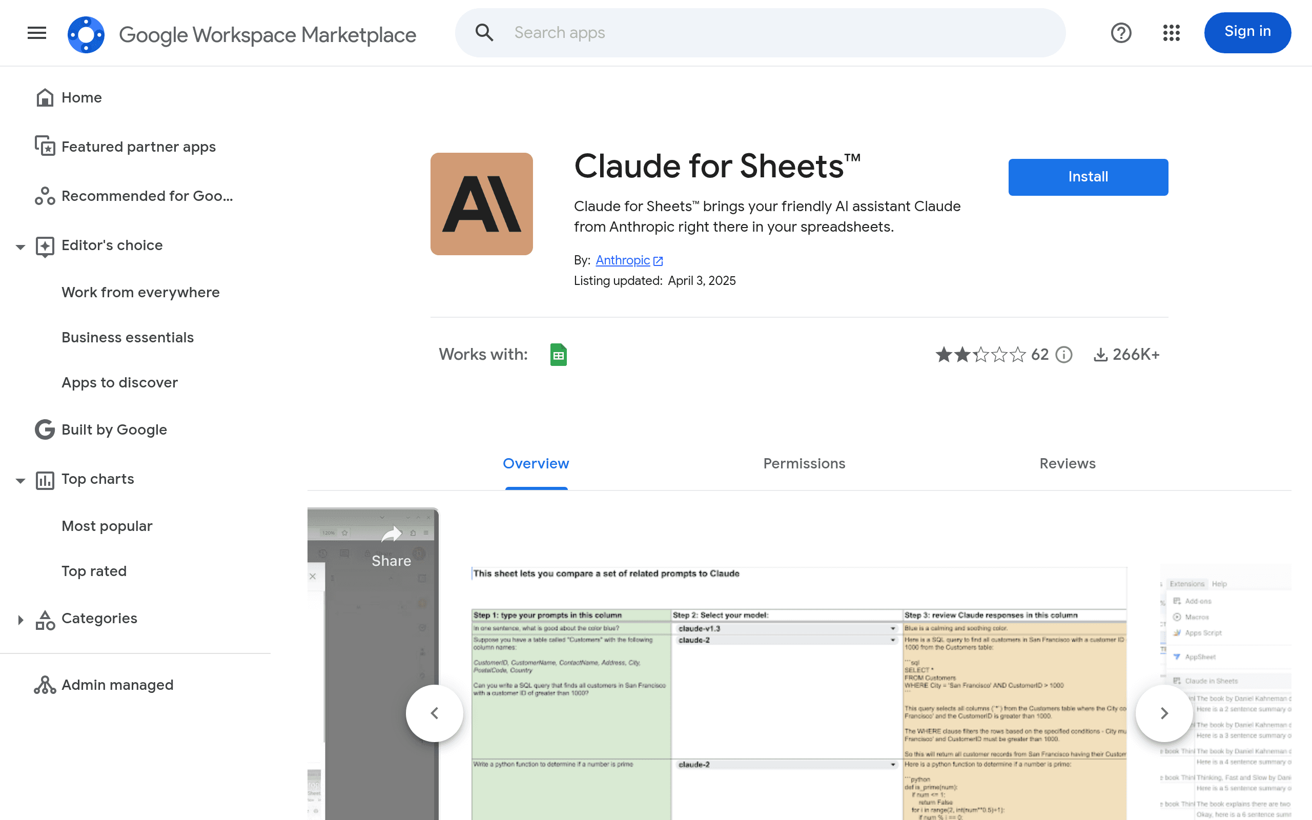The width and height of the screenshot is (1312, 820).
Task: Open the hamburger main menu
Action: point(37,33)
